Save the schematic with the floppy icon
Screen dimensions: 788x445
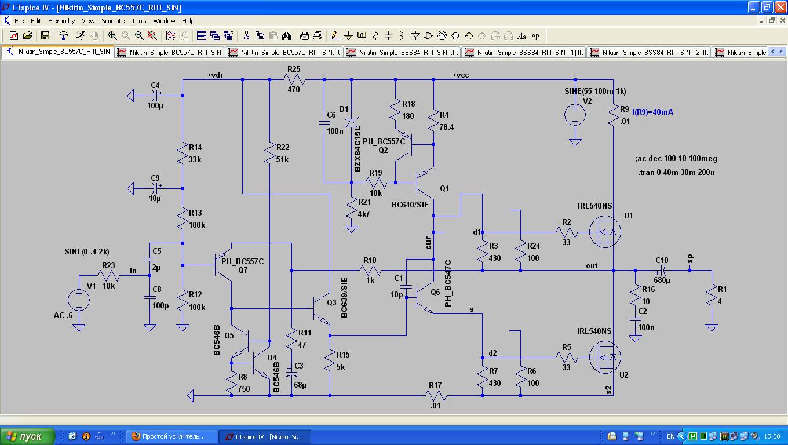click(x=45, y=36)
